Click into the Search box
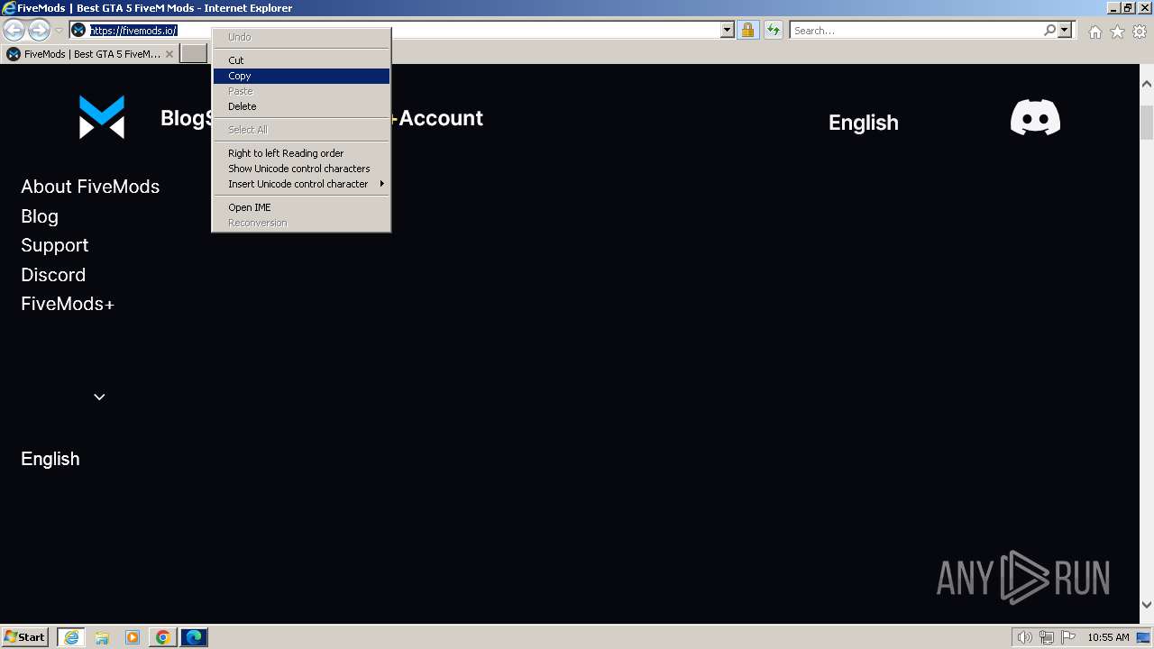 coord(915,31)
